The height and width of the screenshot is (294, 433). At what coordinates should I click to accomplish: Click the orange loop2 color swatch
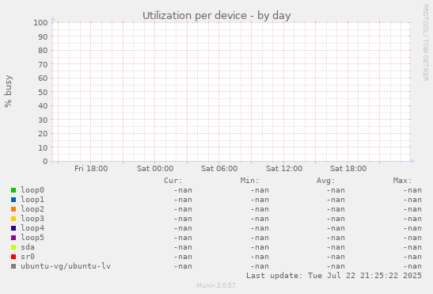click(x=13, y=209)
